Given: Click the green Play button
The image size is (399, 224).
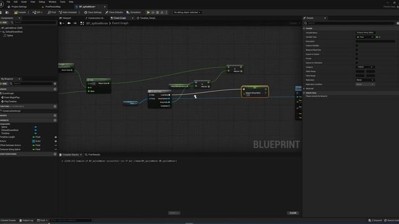Looking at the screenshot, I should (x=148, y=12).
